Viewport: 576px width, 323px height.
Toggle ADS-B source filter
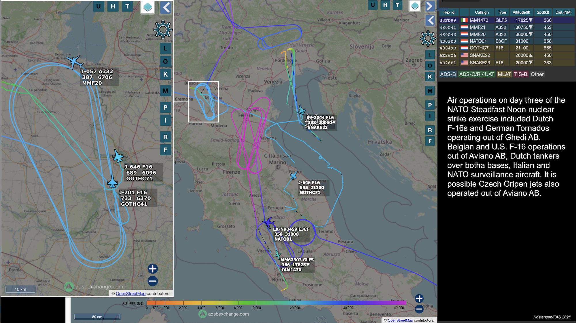tap(448, 74)
